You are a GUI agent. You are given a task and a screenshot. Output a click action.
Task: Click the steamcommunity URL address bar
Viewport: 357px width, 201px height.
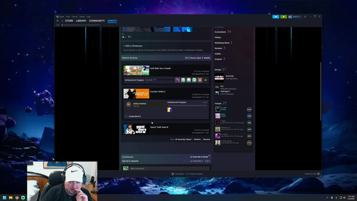(x=82, y=25)
